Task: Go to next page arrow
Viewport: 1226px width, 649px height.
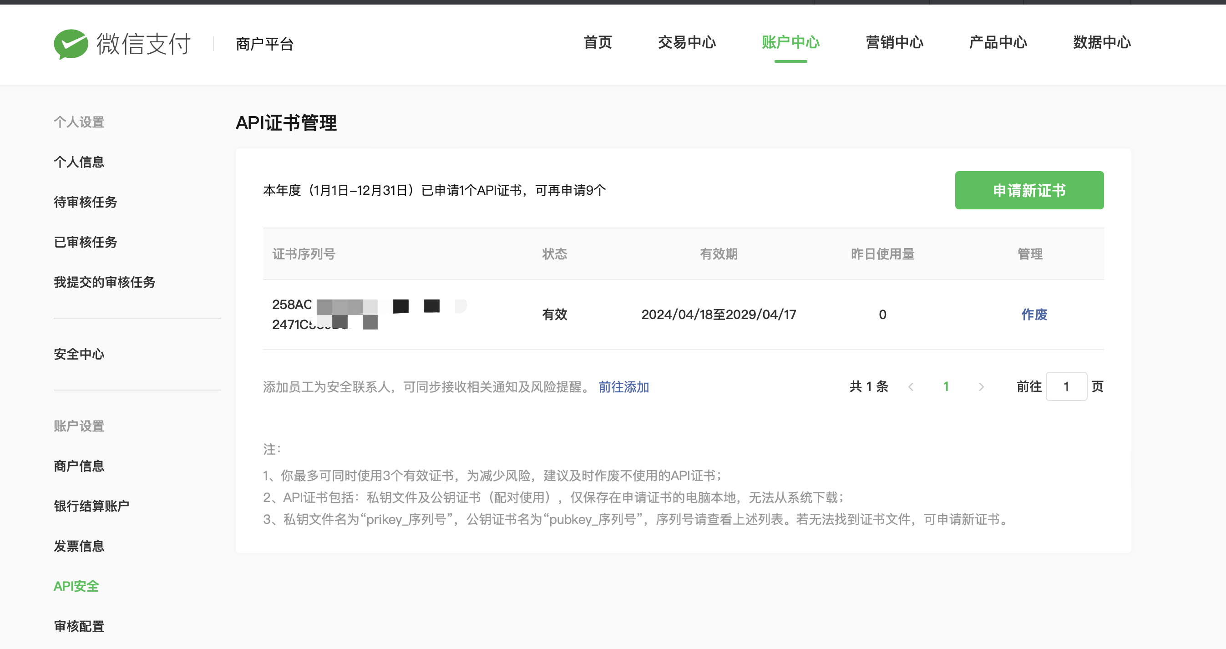Action: click(x=981, y=387)
